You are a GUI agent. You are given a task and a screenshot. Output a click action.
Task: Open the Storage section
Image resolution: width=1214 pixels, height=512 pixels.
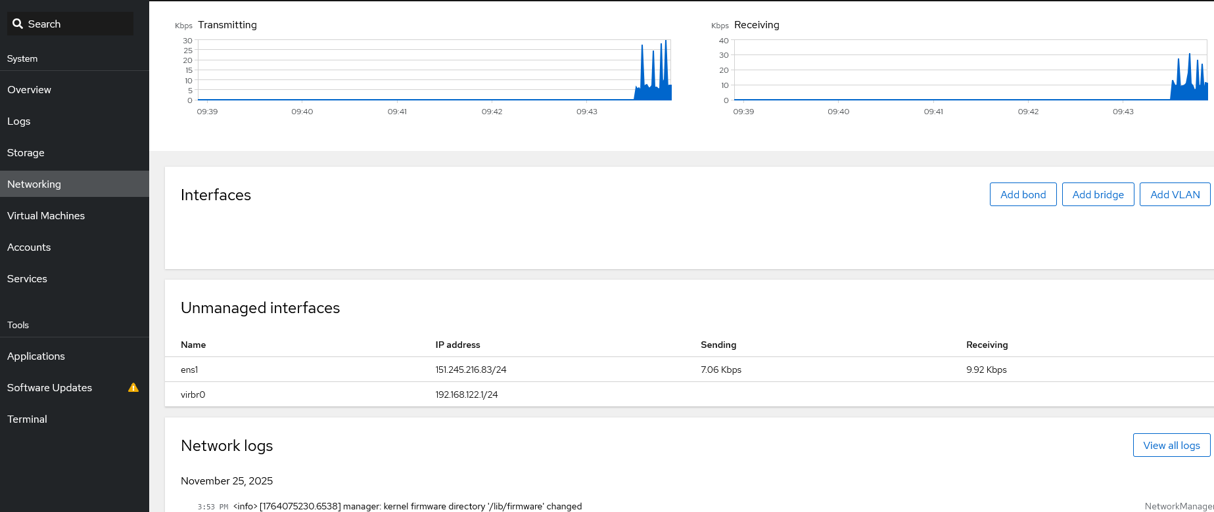26,153
